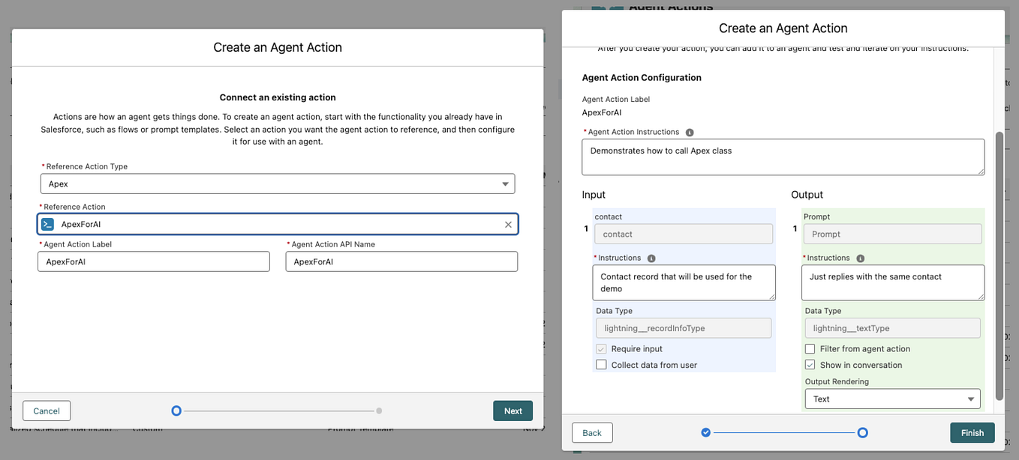Click the disabled contact name field
The image size is (1019, 460).
pyautogui.click(x=684, y=234)
